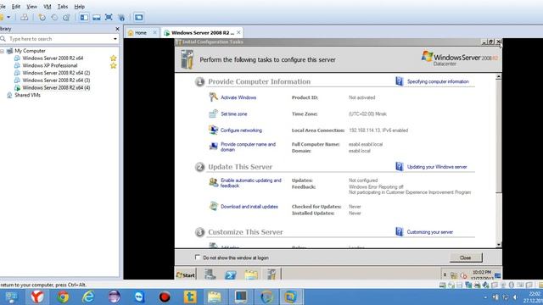Click Download and install updates link
The width and height of the screenshot is (543, 305).
249,207
